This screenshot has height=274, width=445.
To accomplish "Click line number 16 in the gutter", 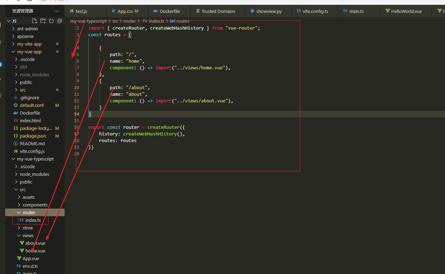I will coord(76,127).
